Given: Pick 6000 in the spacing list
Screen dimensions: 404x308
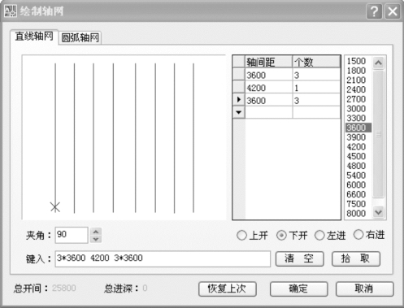Looking at the screenshot, I should coord(356,184).
